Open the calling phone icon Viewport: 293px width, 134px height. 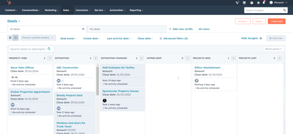[x=237, y=3]
